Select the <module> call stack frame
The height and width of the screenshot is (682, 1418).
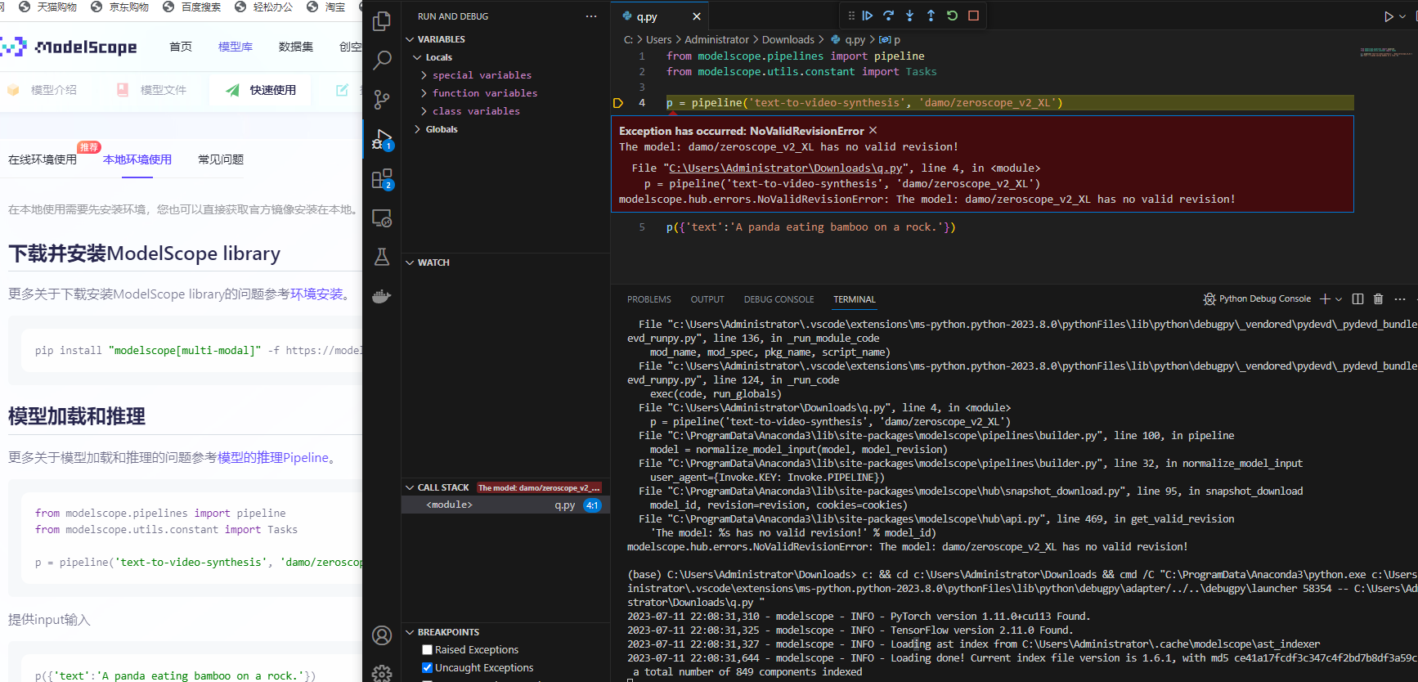point(505,505)
